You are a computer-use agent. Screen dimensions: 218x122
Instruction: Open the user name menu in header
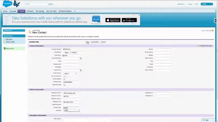(182, 4)
